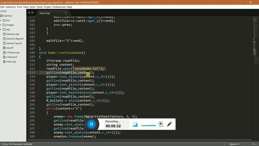Click on void Game::continueGame() declaration
The image size is (259, 146).
(x=62, y=53)
